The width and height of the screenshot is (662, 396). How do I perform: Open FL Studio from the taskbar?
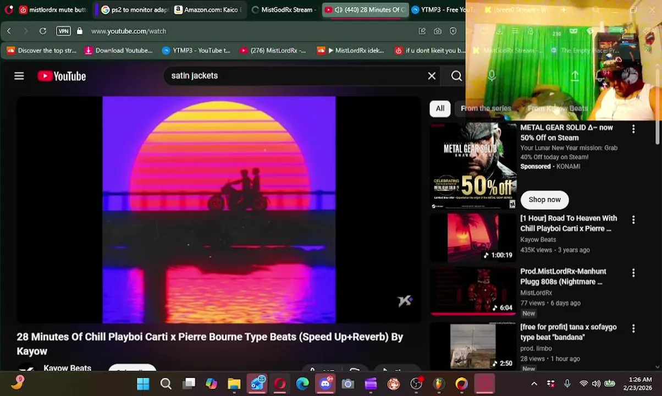point(439,384)
